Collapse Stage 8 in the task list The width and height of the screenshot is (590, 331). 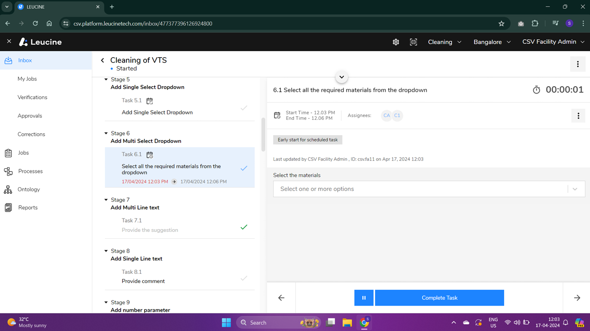[106, 251]
